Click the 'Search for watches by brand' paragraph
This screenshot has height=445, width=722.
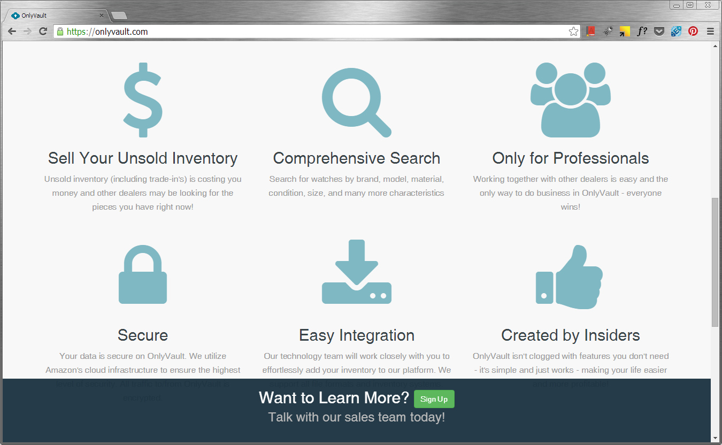(x=357, y=186)
